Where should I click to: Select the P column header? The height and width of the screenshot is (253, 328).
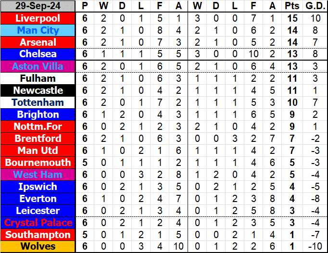85,6
